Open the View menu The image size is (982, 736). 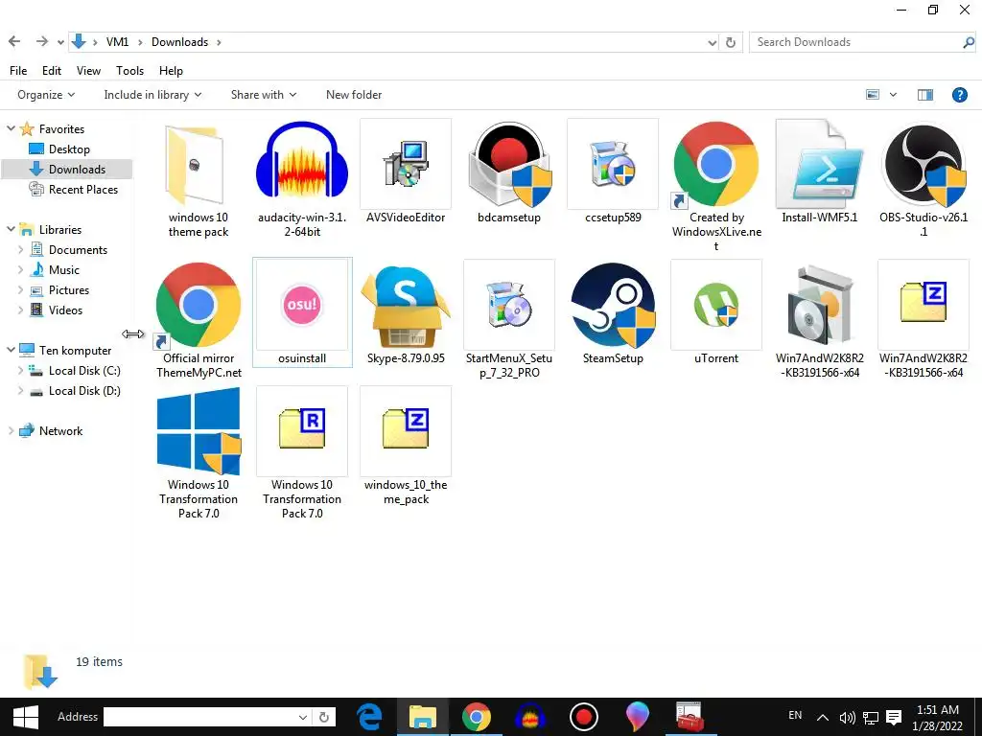tap(88, 71)
